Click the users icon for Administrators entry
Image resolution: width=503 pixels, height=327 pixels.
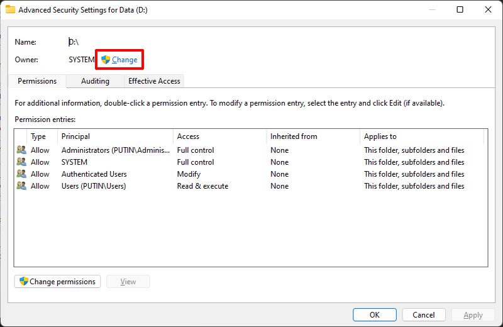(21, 150)
